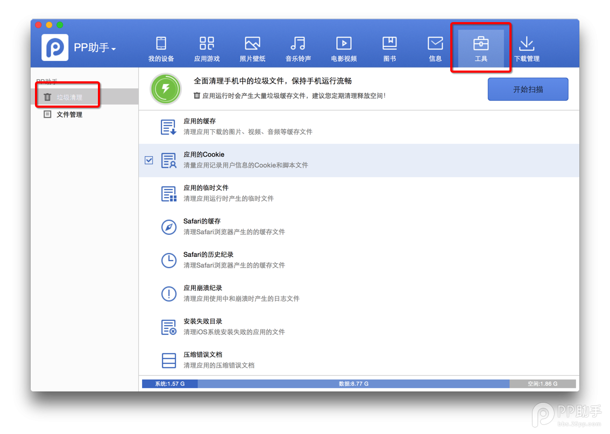Image resolution: width=610 pixels, height=434 pixels.
Task: Click the Safari的历史纪录 clock icon
Action: coord(168,260)
